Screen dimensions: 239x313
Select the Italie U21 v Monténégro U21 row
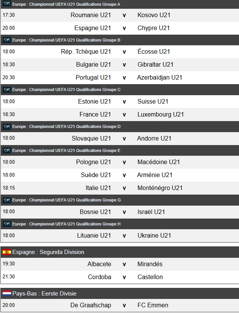[x=124, y=188]
